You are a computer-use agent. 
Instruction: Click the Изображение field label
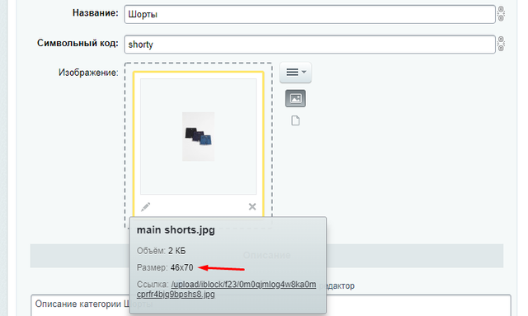tap(88, 73)
